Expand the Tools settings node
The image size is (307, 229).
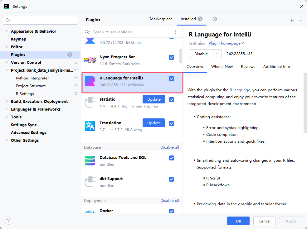click(7, 117)
